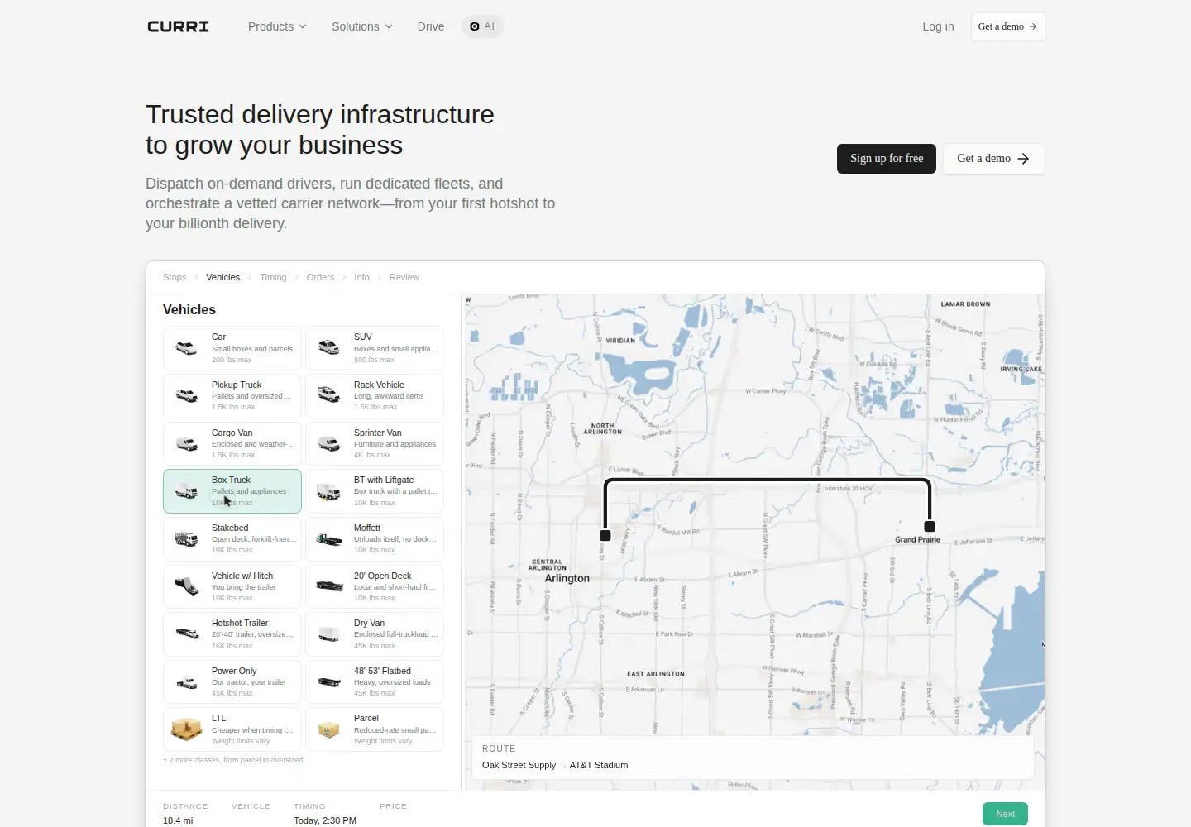Screen dimensions: 1191x827
Task: Switch to the Timing step
Action: click(x=273, y=277)
